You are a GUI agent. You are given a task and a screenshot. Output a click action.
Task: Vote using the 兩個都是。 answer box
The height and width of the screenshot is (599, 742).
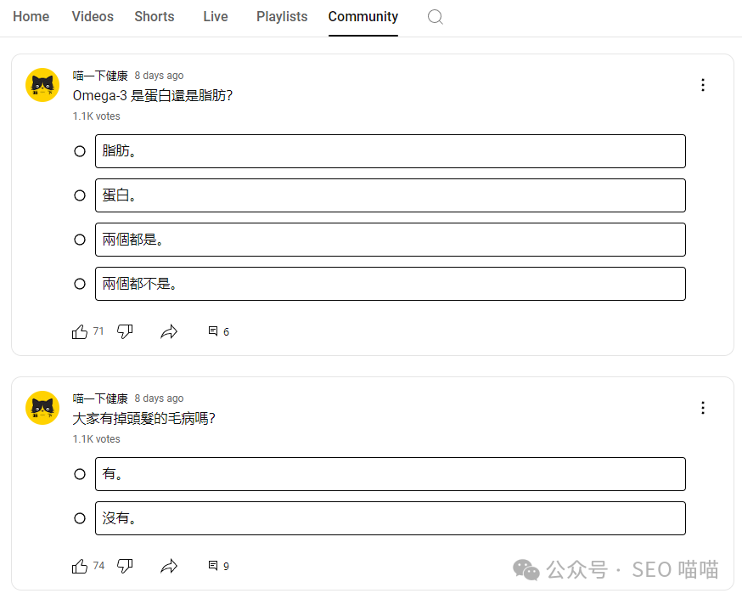coord(391,240)
